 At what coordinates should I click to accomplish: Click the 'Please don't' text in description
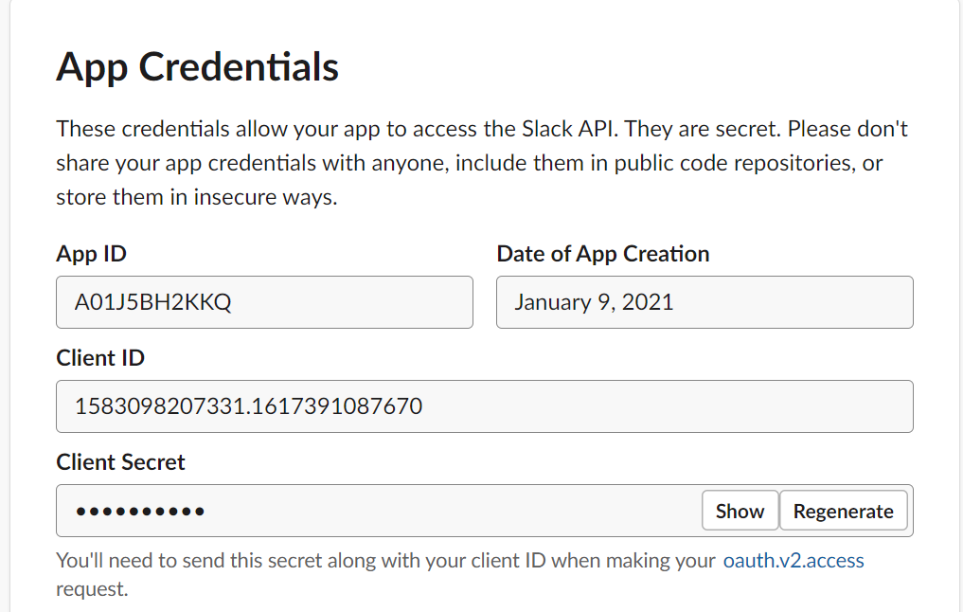[x=847, y=128]
